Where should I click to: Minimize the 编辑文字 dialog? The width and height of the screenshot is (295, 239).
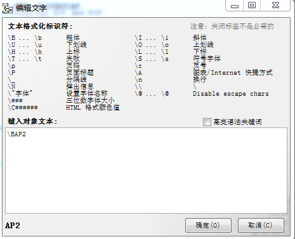pos(235,6)
